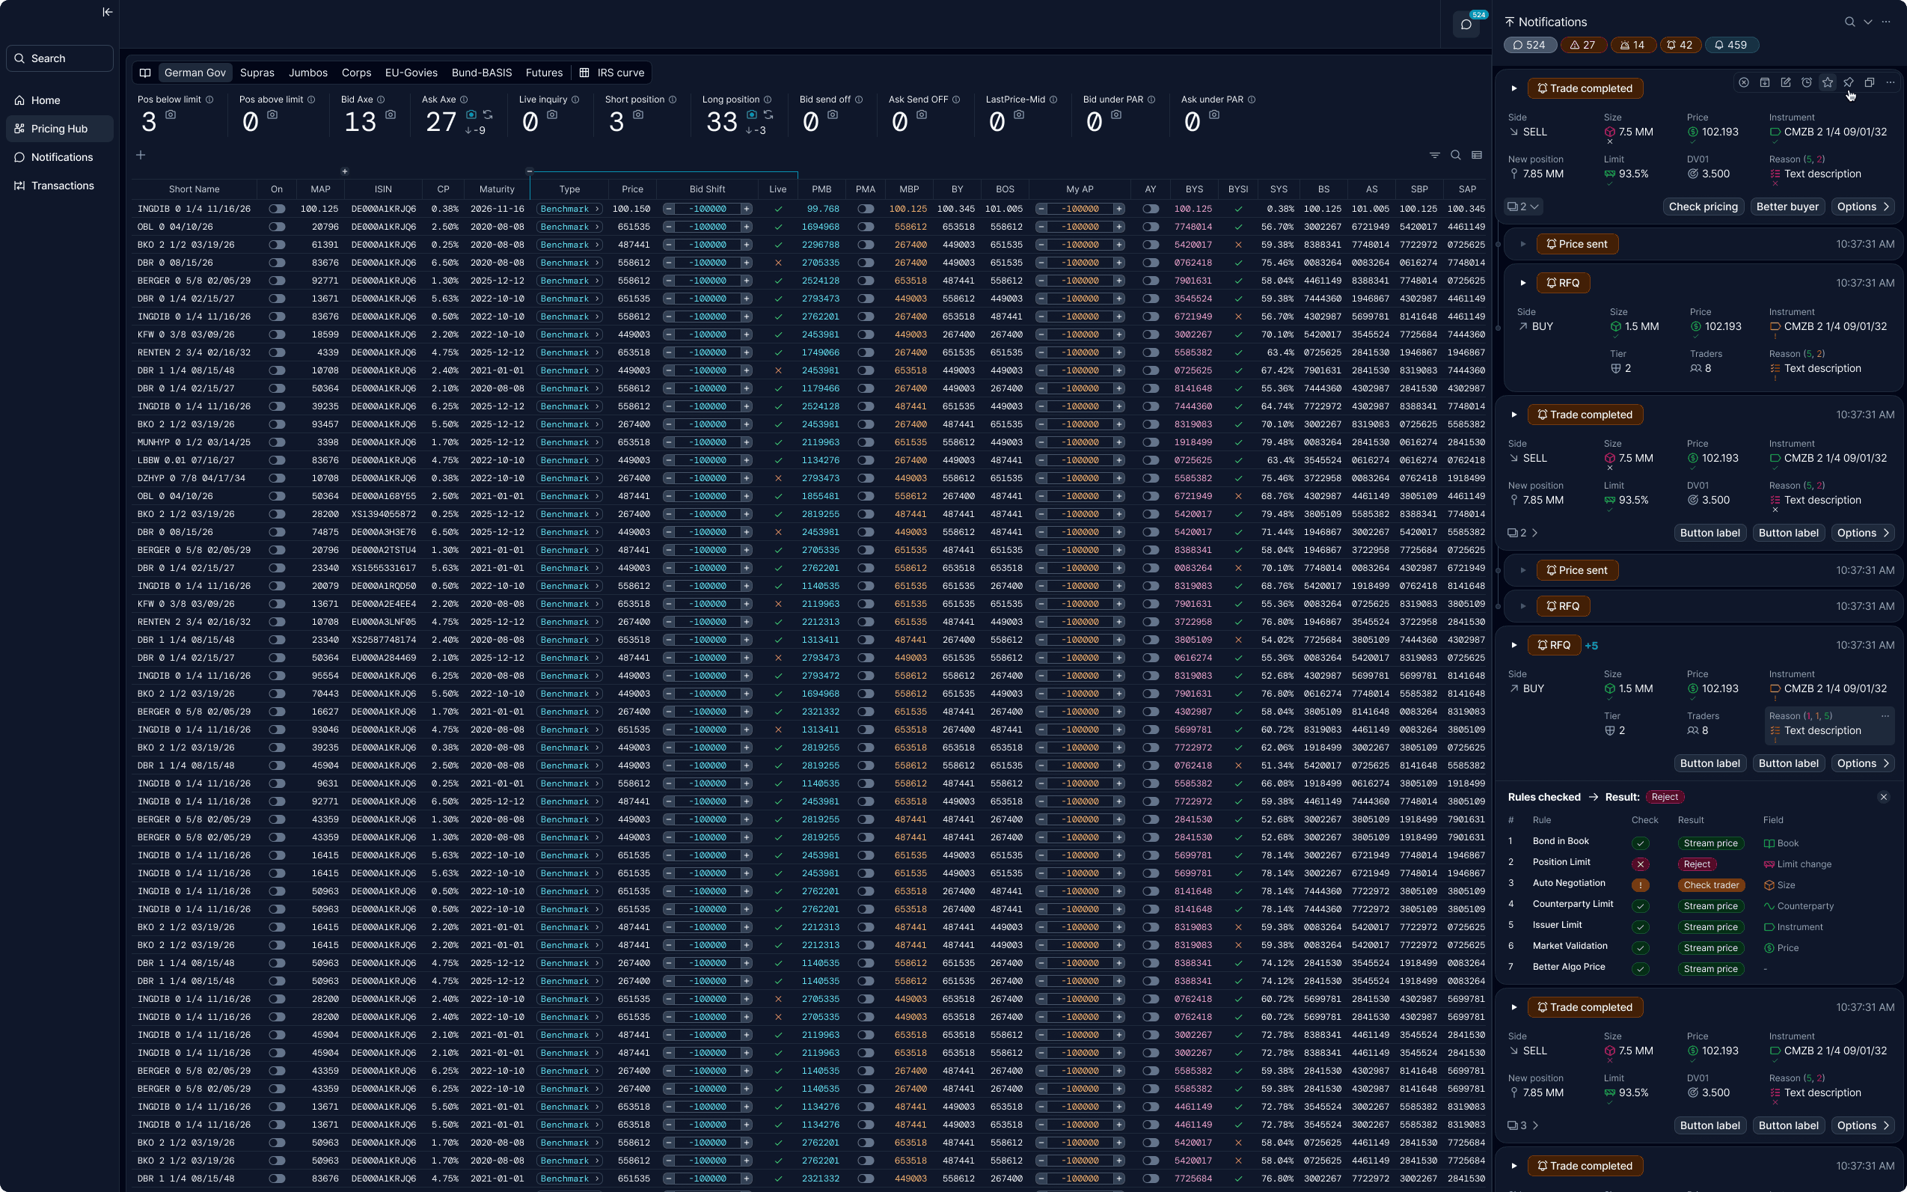Toggle the PMA switch in the first row
Screen dimensions: 1907x1192
coord(866,209)
